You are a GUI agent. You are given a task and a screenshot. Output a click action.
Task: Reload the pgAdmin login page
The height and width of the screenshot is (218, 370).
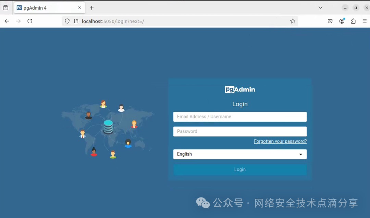(30, 21)
